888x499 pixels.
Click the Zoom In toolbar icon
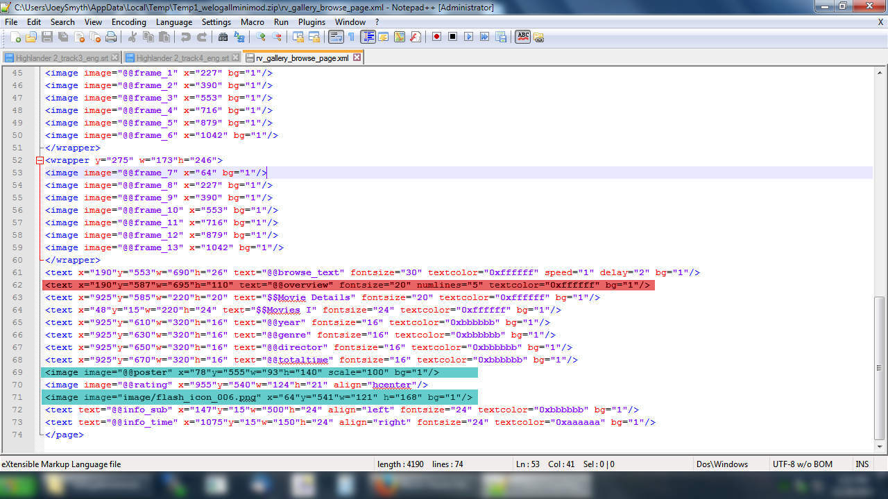pyautogui.click(x=261, y=37)
